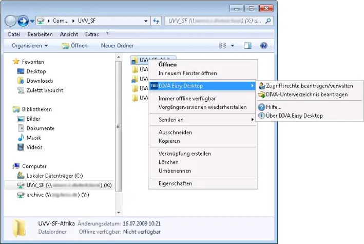Expand the Organisieren dropdown
The image size is (364, 244).
pyautogui.click(x=30, y=46)
